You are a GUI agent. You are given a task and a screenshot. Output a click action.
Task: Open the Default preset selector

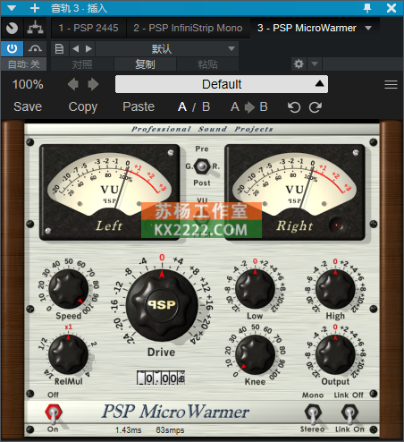[222, 84]
